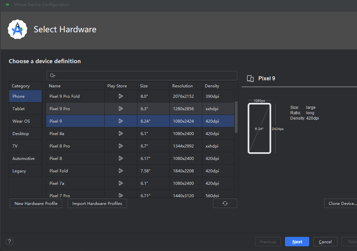
Task: Select the Tablet category
Action: click(x=19, y=109)
